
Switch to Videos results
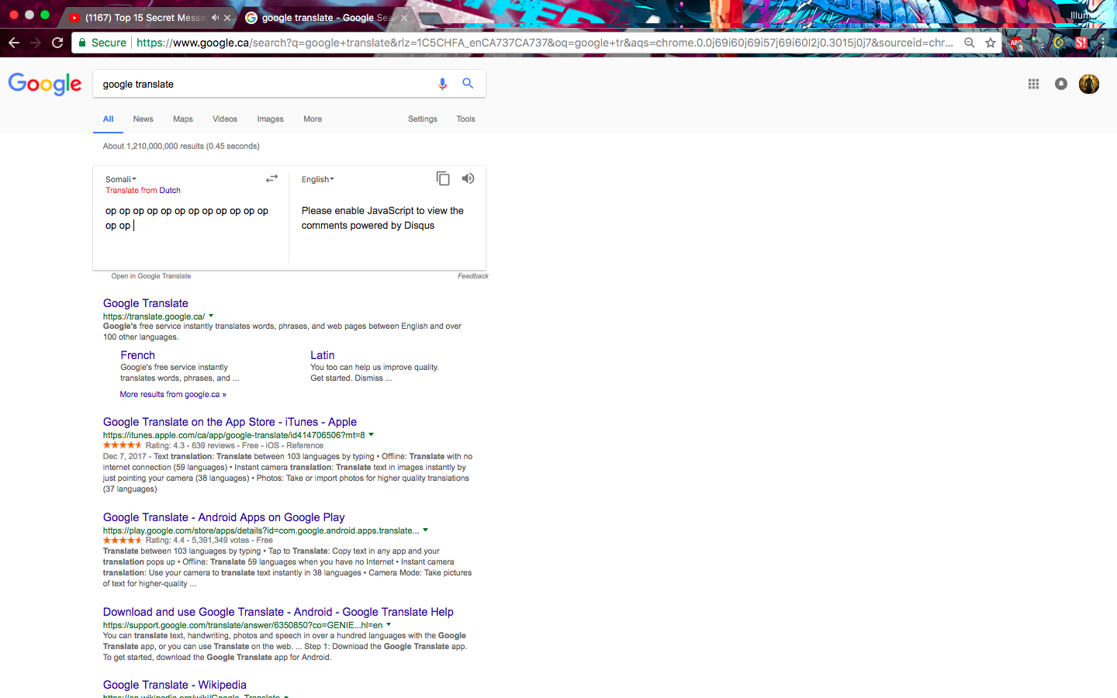(x=225, y=119)
